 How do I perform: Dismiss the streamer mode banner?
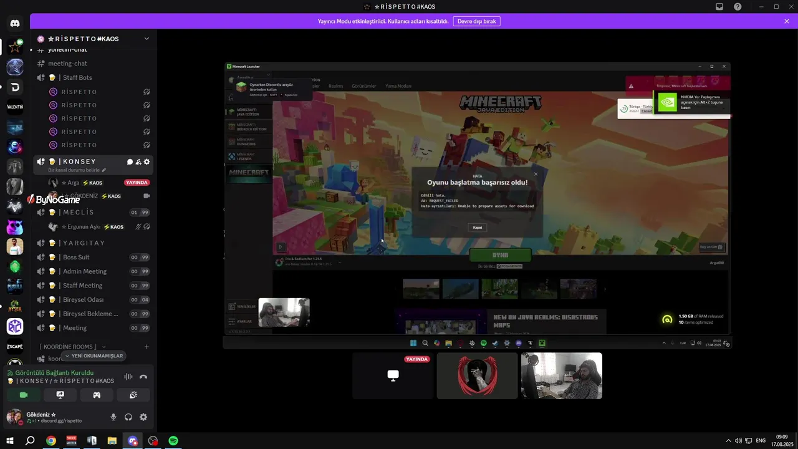(x=787, y=21)
